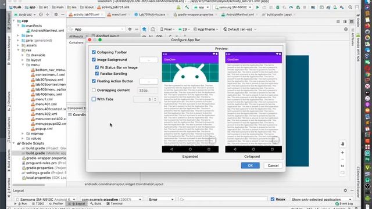
Task: Click the design surface layers icon
Action: click(x=144, y=29)
